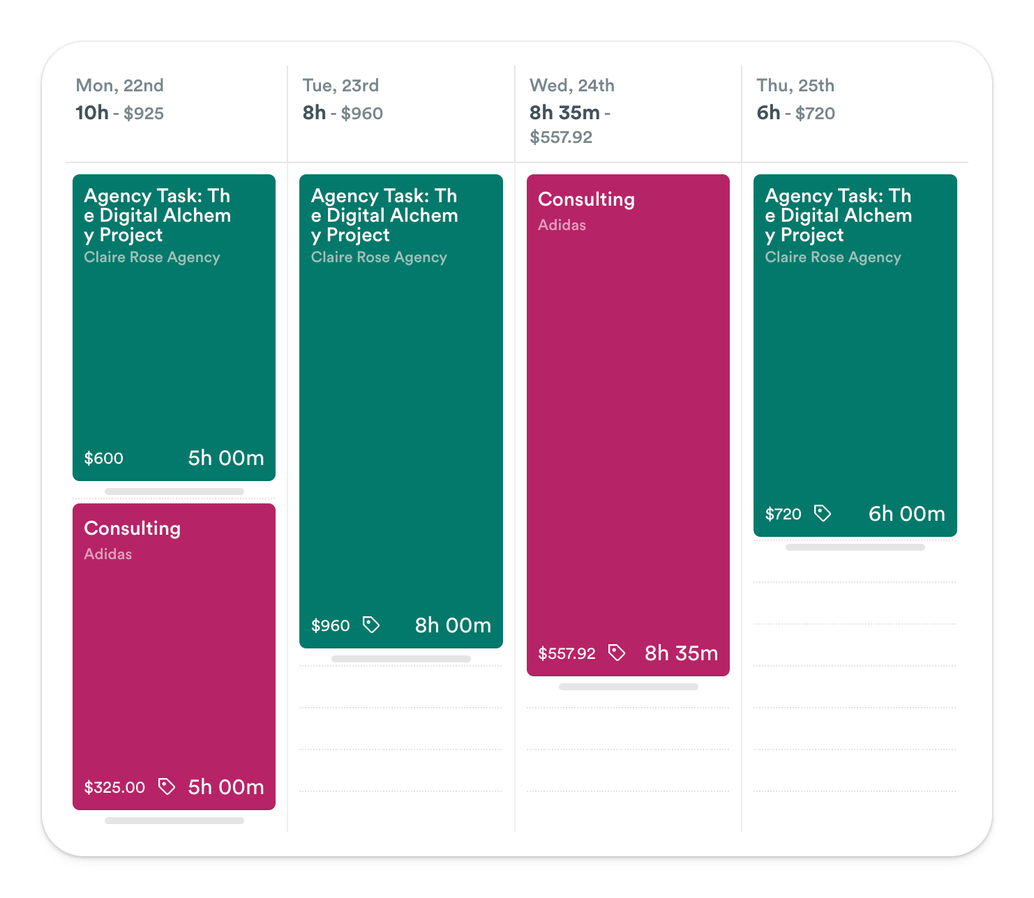Click the 8h 35m duration on Wednesday's entry
The image size is (1034, 898).
pyautogui.click(x=679, y=653)
